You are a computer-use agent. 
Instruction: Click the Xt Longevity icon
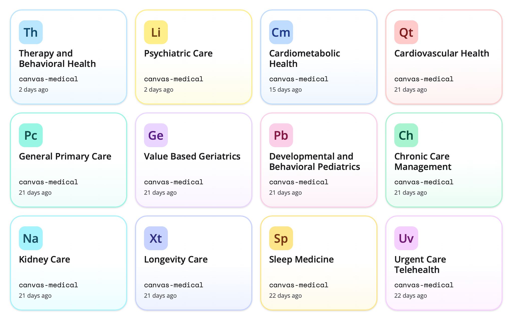click(x=156, y=238)
